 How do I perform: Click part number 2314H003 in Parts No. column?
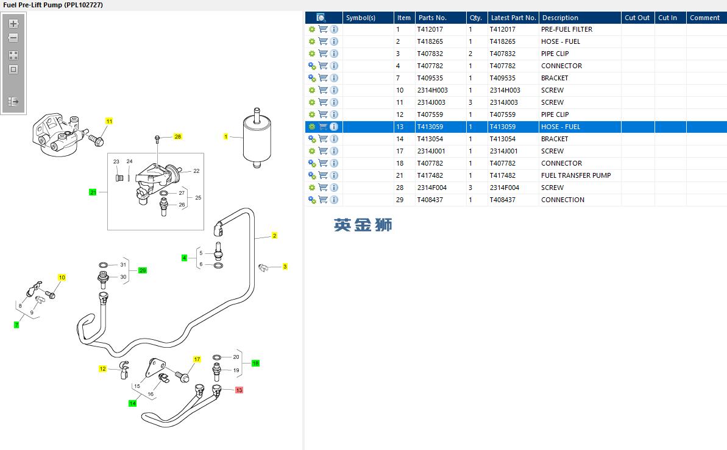point(433,90)
